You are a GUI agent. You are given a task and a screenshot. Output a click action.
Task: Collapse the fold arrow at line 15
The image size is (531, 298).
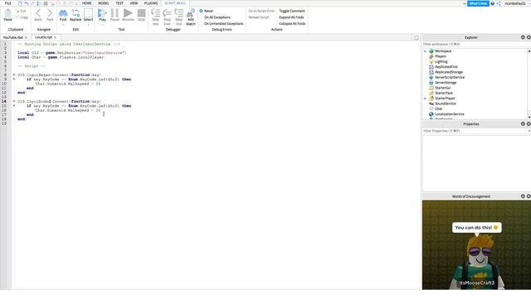(x=14, y=106)
